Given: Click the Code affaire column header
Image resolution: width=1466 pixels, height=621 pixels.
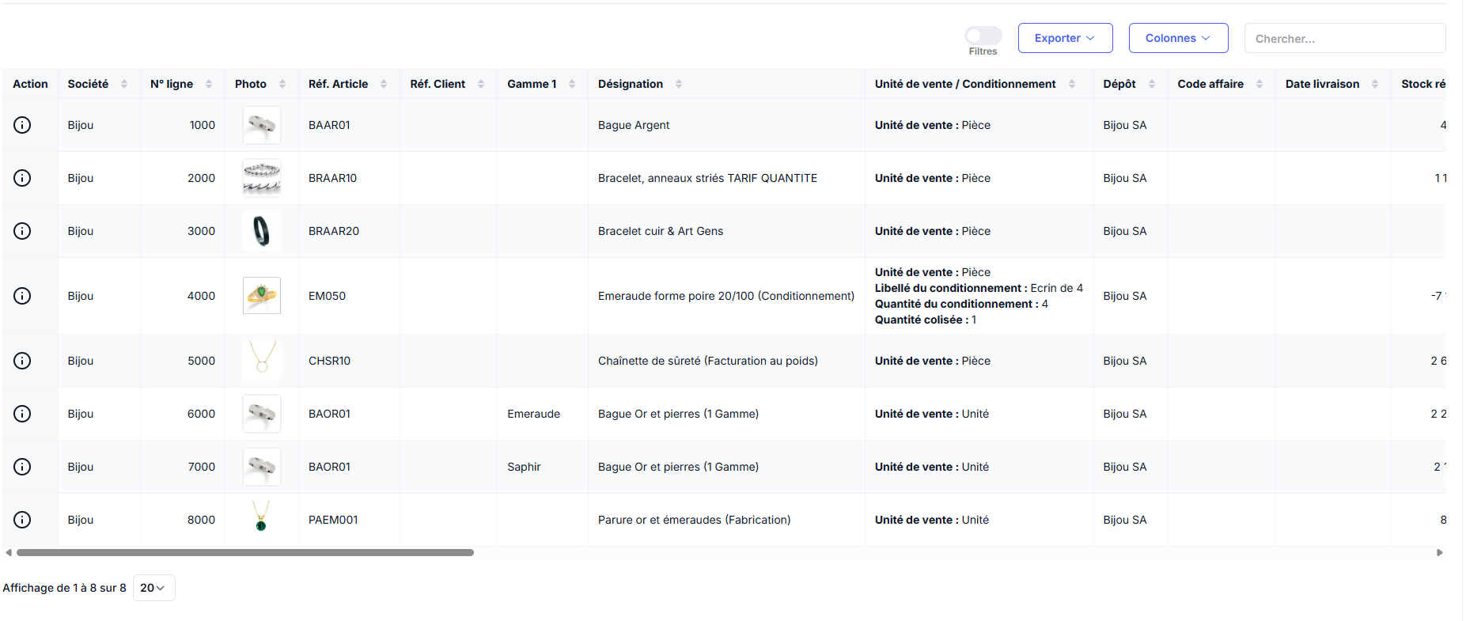Looking at the screenshot, I should (1210, 84).
